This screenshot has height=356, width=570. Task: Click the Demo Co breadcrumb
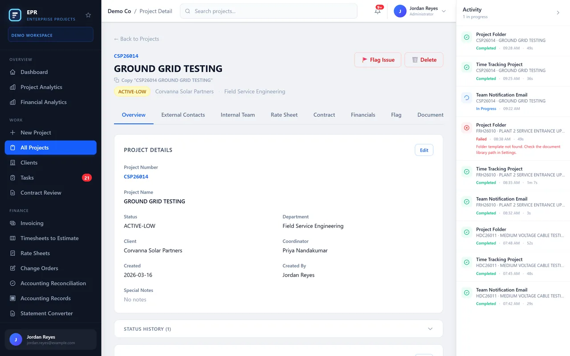(119, 11)
